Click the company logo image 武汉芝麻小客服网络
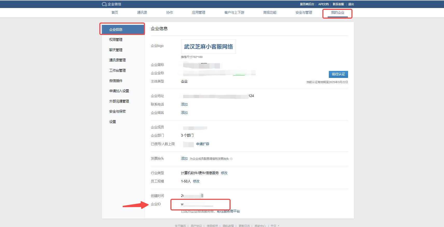The image size is (444, 227). click(x=209, y=47)
